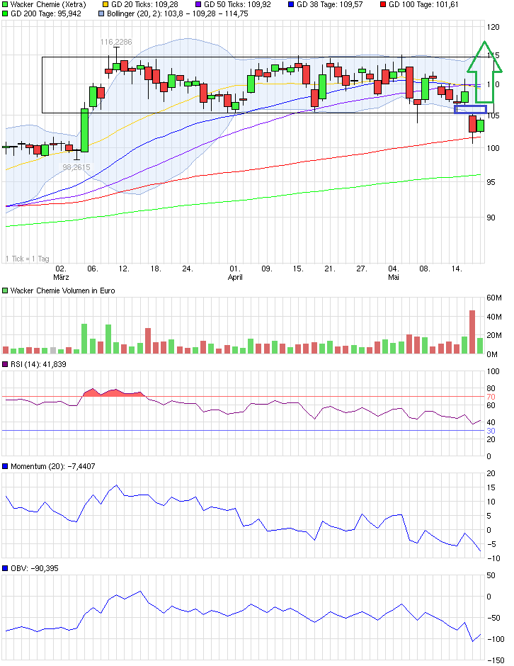Image resolution: width=514 pixels, height=666 pixels.
Task: Click the 'April' label on the date axis
Action: click(236, 278)
